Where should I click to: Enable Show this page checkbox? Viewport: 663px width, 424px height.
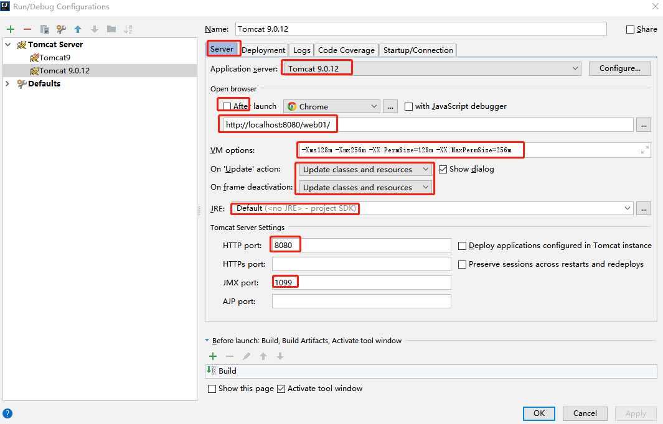212,389
